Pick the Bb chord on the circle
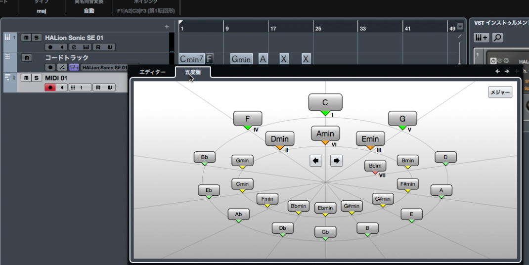This screenshot has width=529, height=265. tap(205, 157)
